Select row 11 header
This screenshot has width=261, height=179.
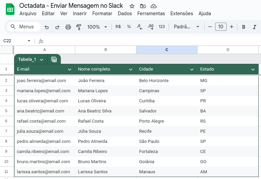point(6,172)
